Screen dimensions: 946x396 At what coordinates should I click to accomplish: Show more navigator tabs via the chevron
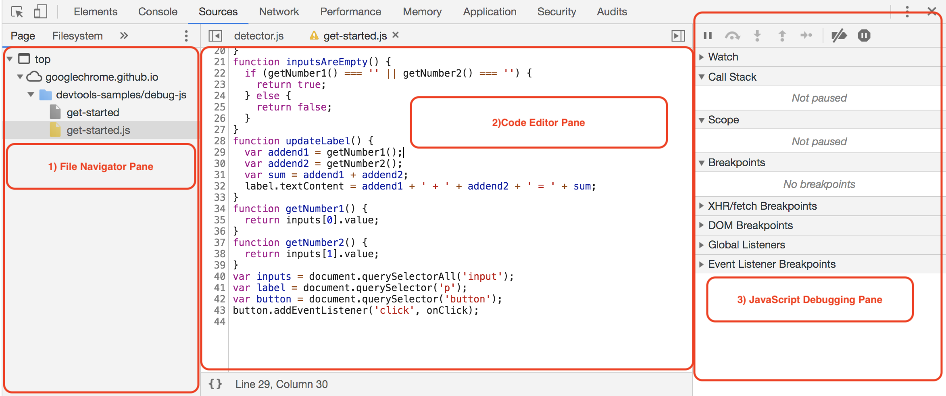coord(124,35)
